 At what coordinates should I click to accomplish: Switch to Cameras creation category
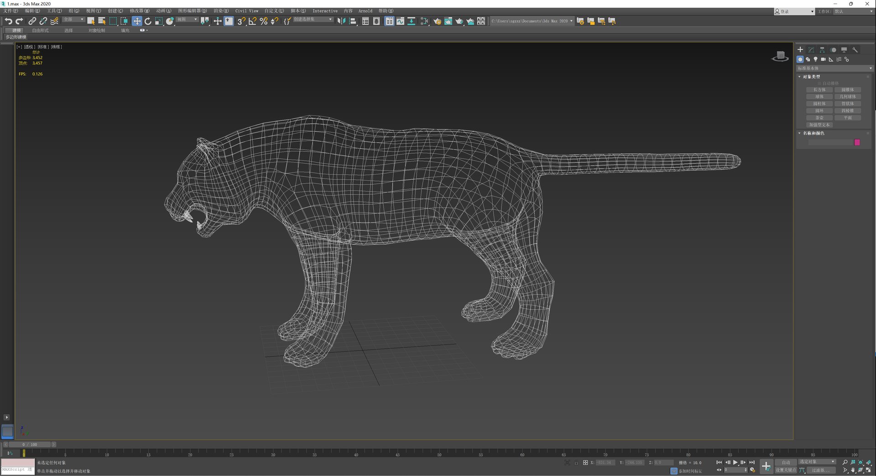coord(823,59)
